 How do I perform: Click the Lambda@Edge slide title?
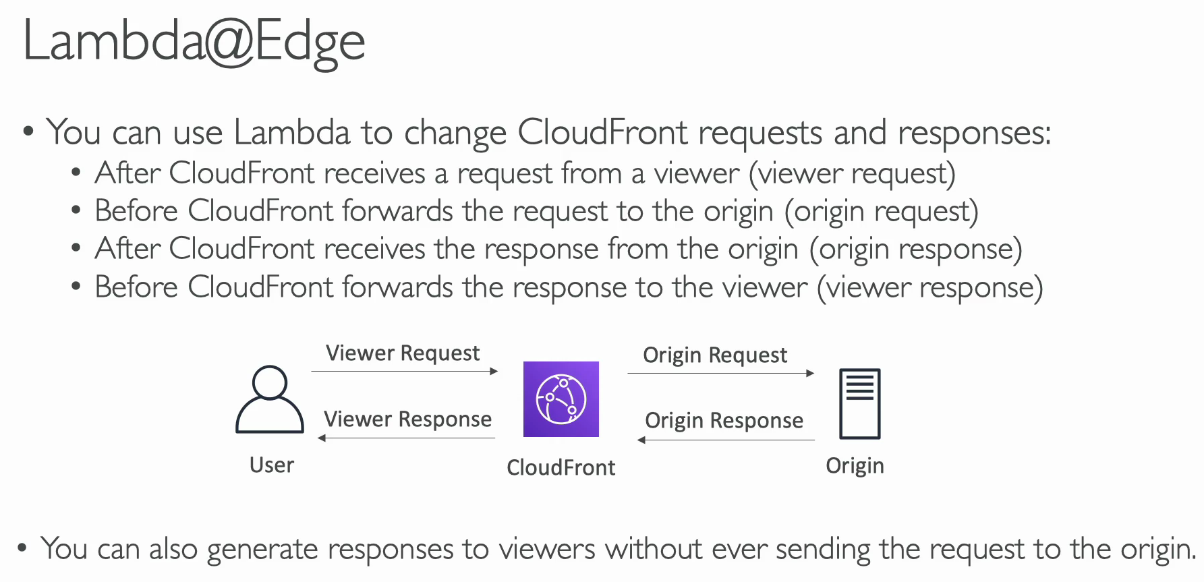pos(194,42)
